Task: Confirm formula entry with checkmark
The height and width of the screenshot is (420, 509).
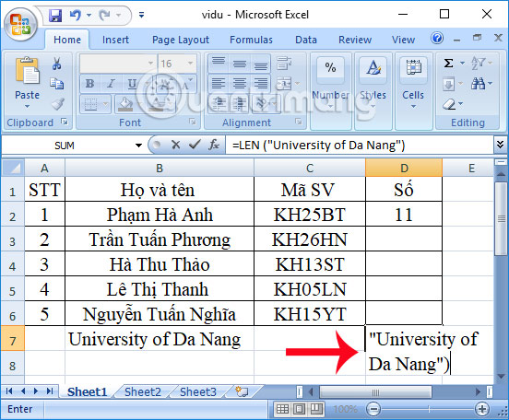Action: (195, 145)
